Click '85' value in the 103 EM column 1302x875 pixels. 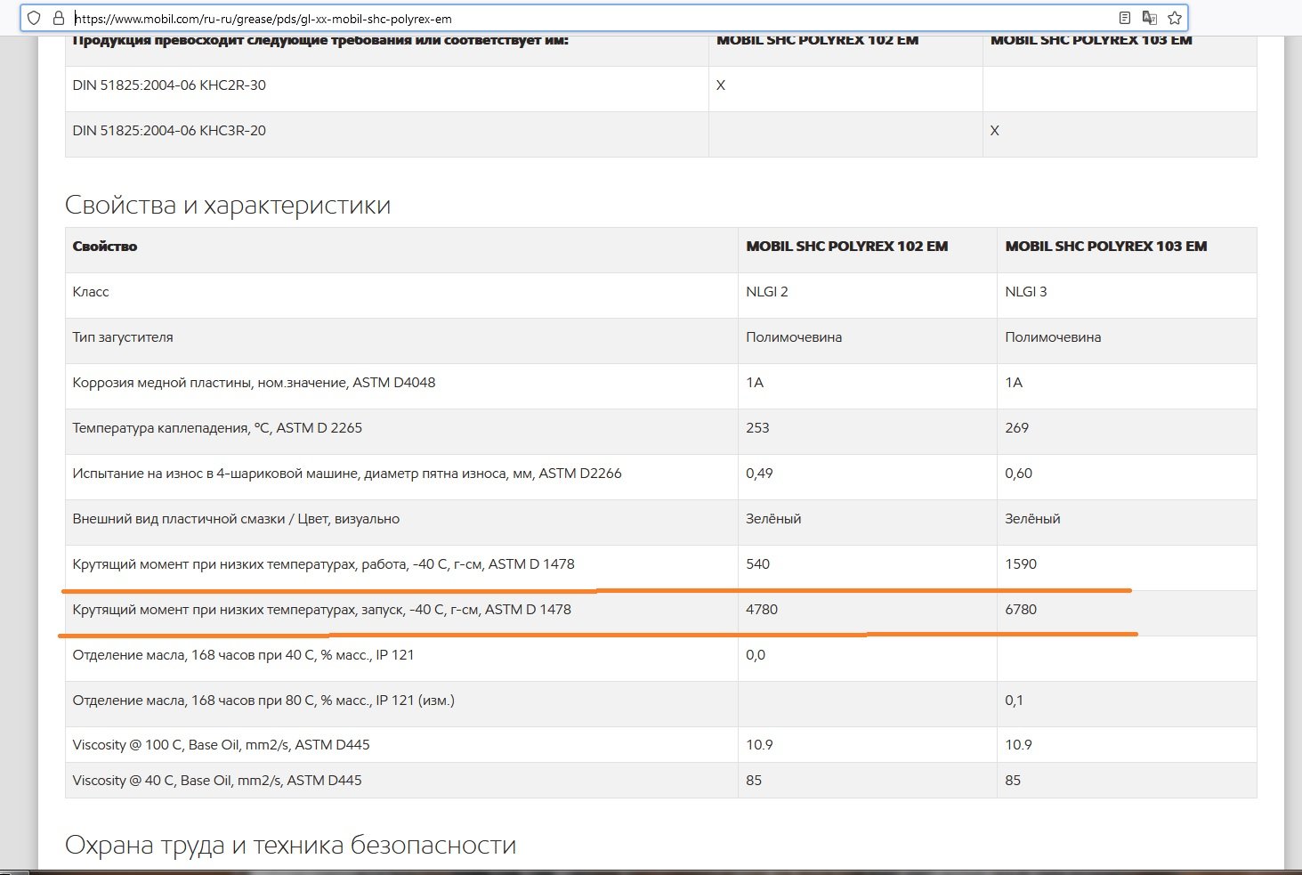[x=1013, y=781]
